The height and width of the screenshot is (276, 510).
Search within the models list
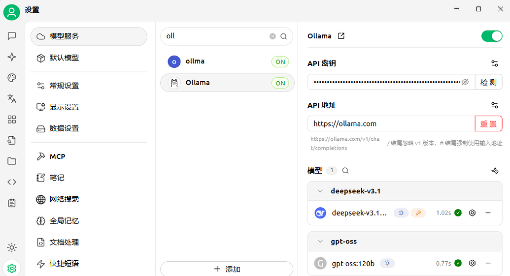point(345,170)
